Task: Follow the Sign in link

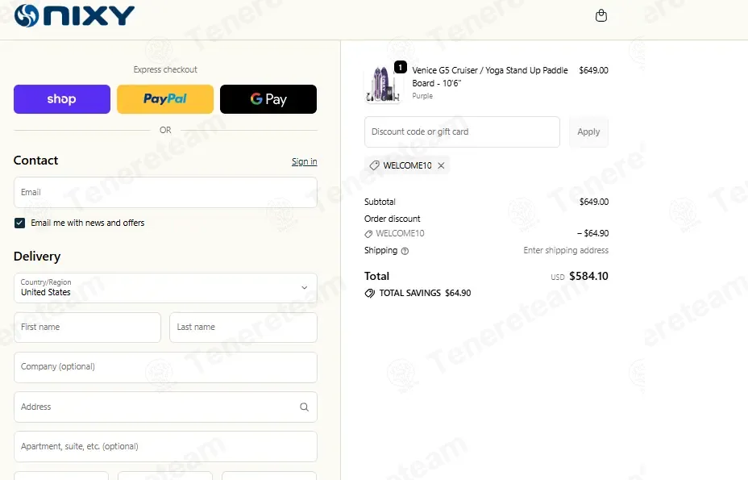Action: coord(305,161)
